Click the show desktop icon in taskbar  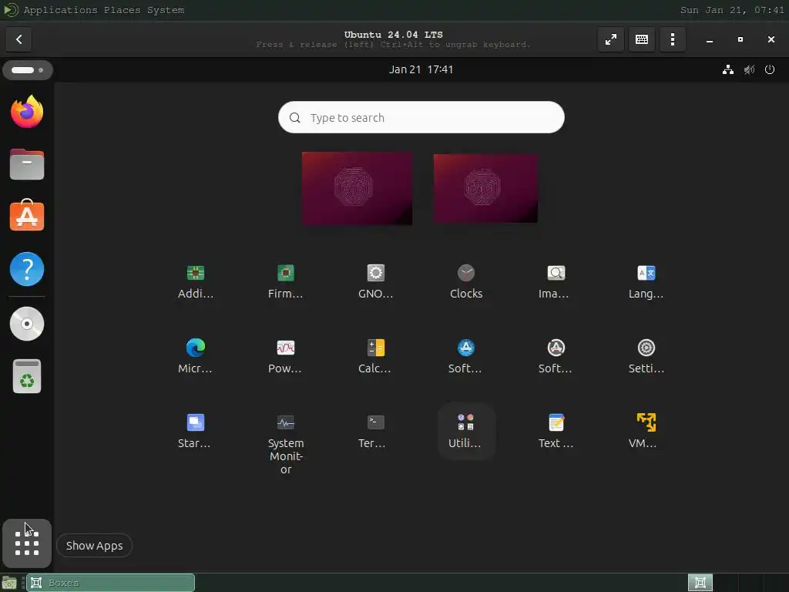(9, 583)
